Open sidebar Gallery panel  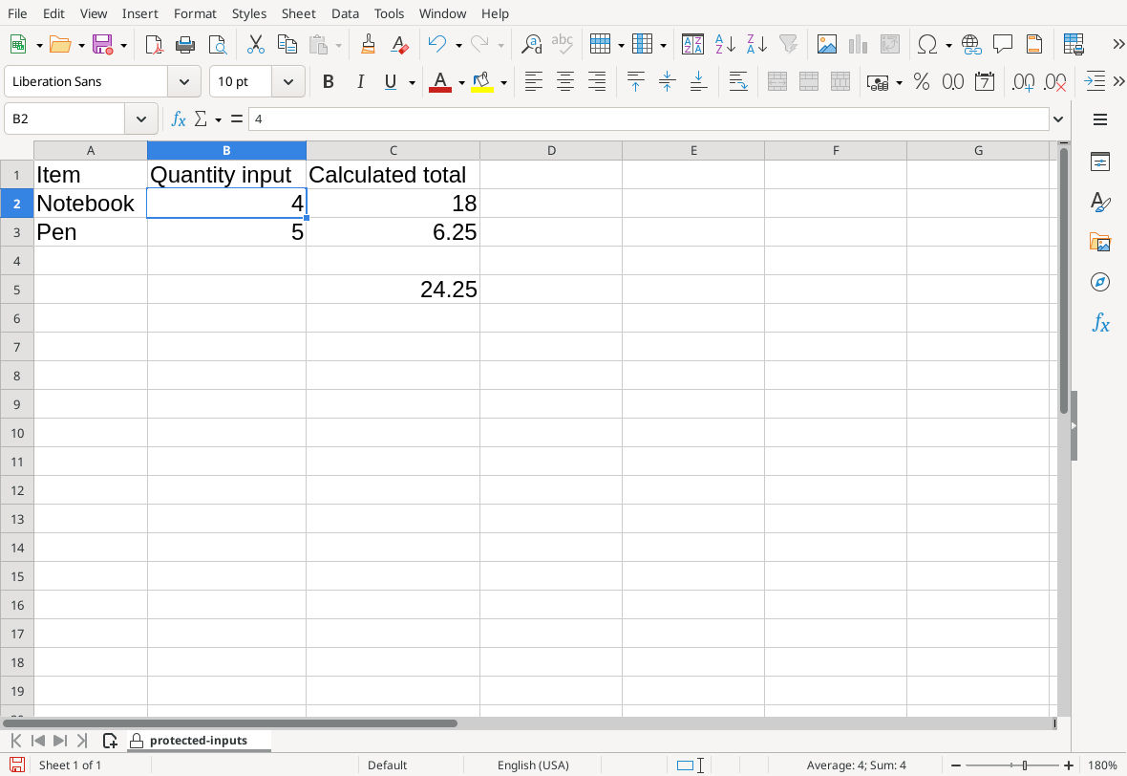[x=1099, y=243]
